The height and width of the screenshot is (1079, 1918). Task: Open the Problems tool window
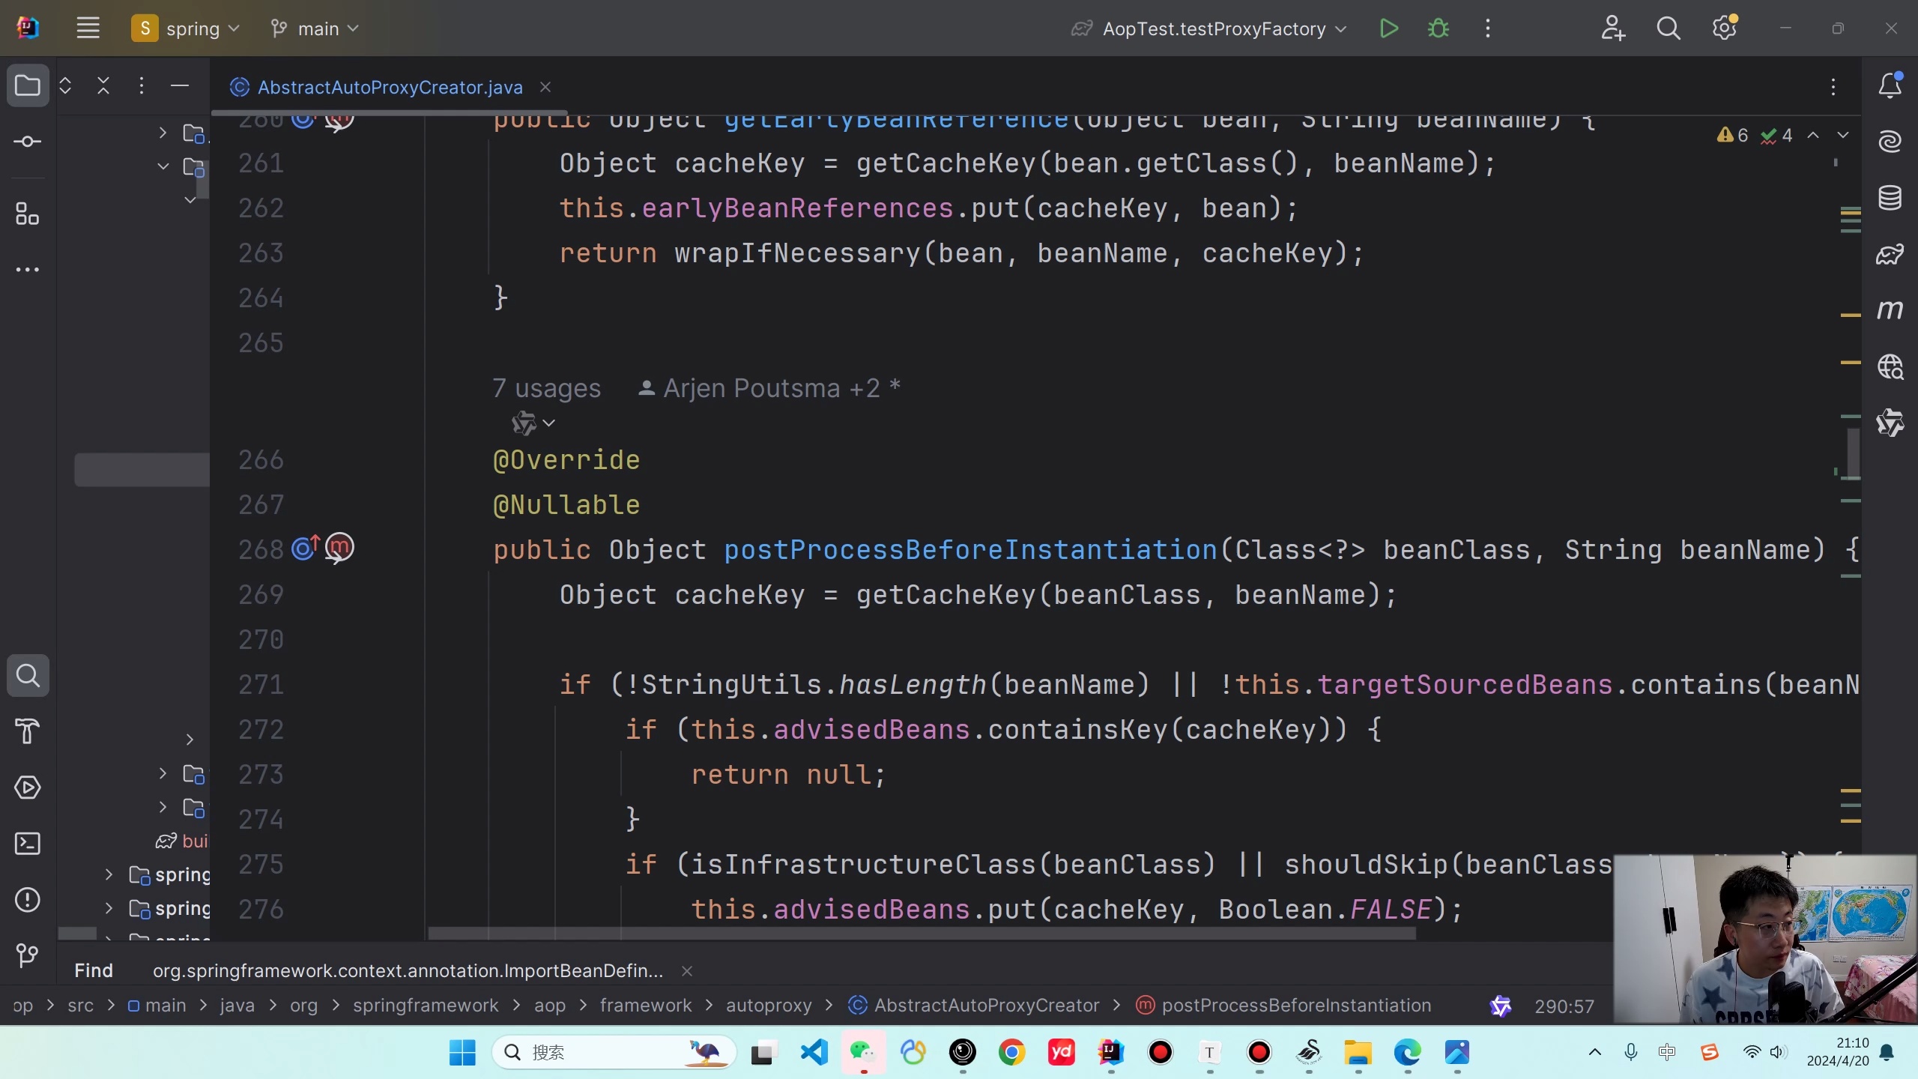pyautogui.click(x=28, y=899)
